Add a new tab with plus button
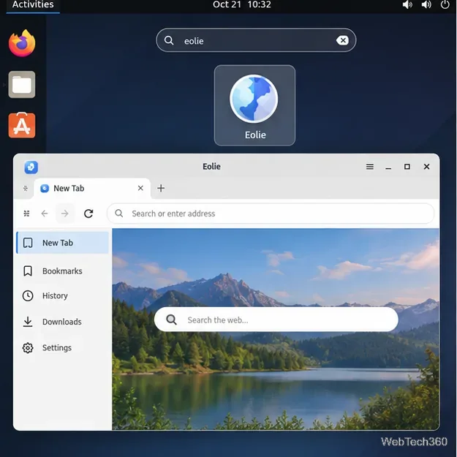This screenshot has height=457, width=457. (x=161, y=188)
